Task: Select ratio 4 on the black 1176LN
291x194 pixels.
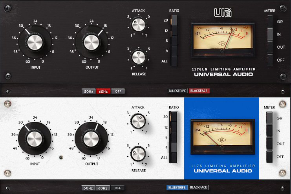Action: [174, 51]
